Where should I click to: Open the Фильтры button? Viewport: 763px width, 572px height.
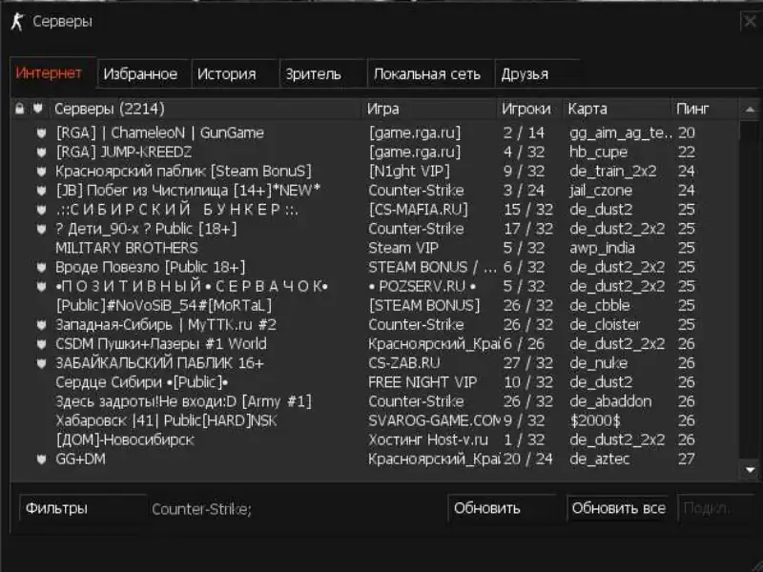pos(83,508)
